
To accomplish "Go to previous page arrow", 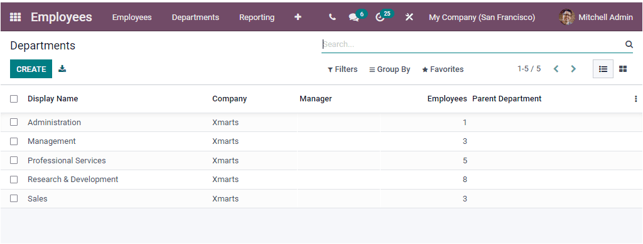I will (556, 69).
